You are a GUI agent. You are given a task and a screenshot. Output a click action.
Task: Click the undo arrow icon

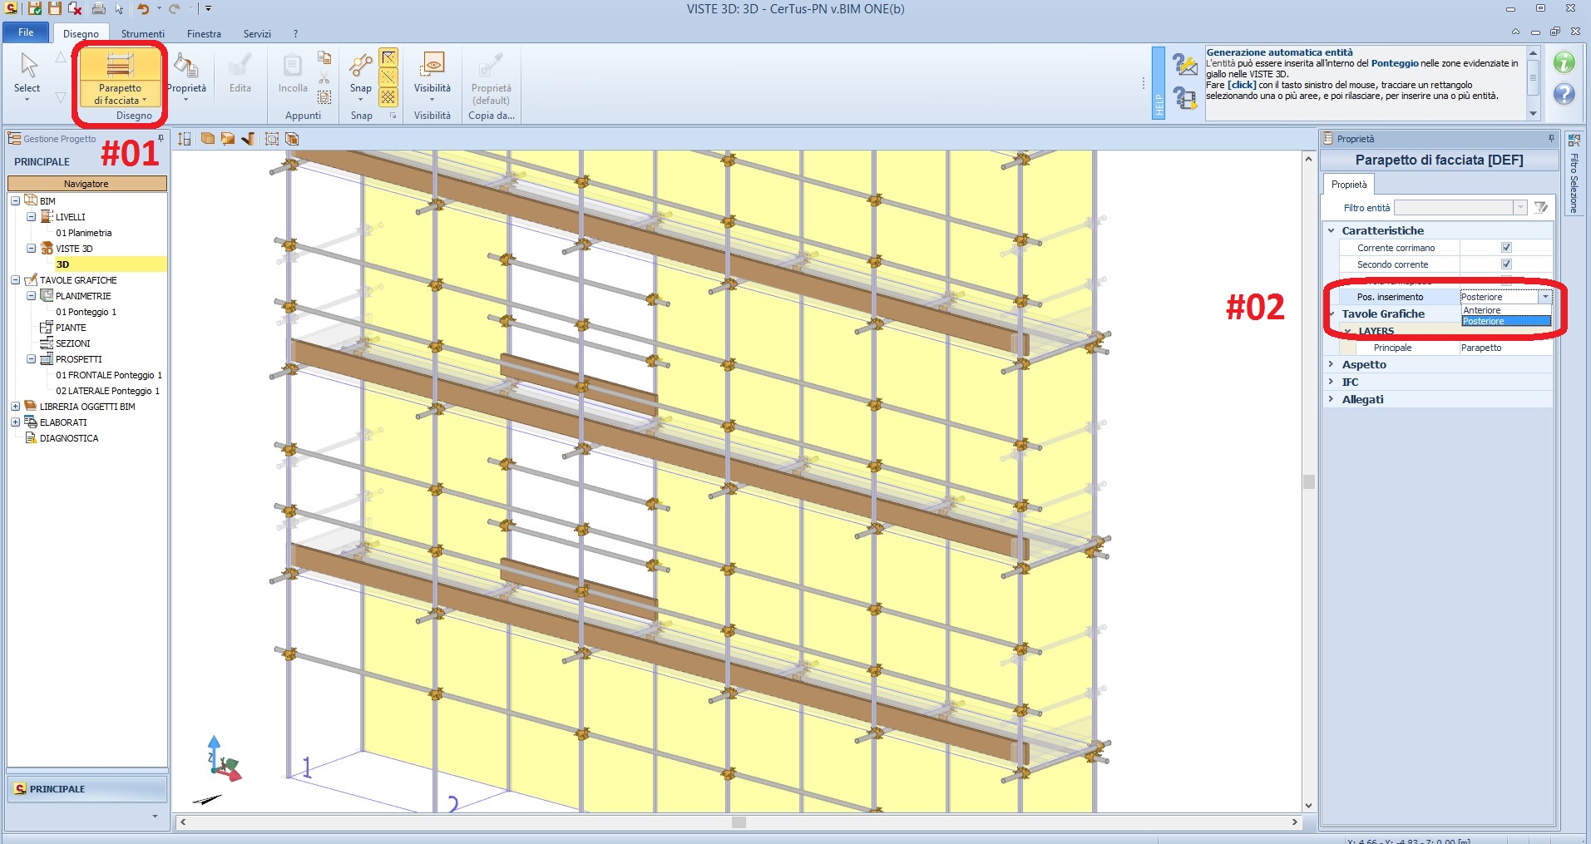143,9
